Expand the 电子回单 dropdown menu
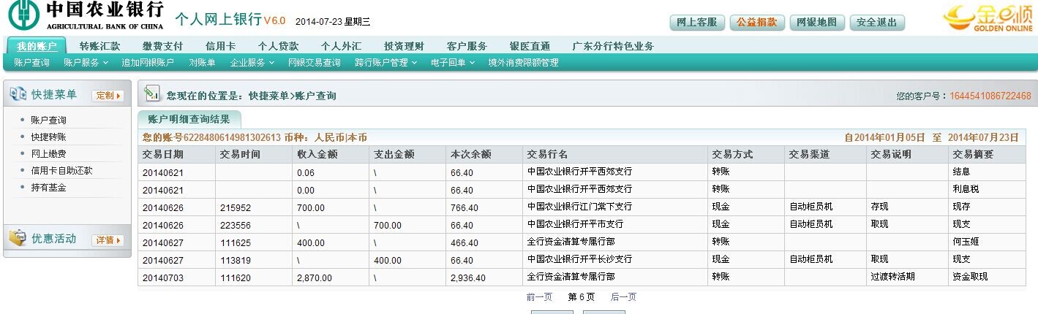The width and height of the screenshot is (1038, 314). pyautogui.click(x=453, y=63)
